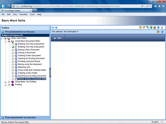The width and height of the screenshot is (166, 124).
Task: Open the Tools menu
Action: click(32, 14)
